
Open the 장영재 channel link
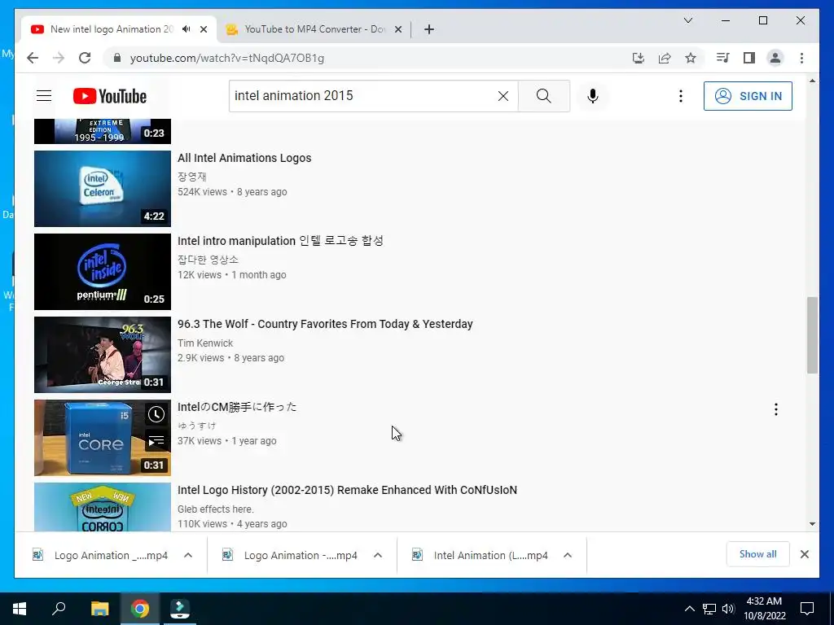click(x=192, y=177)
